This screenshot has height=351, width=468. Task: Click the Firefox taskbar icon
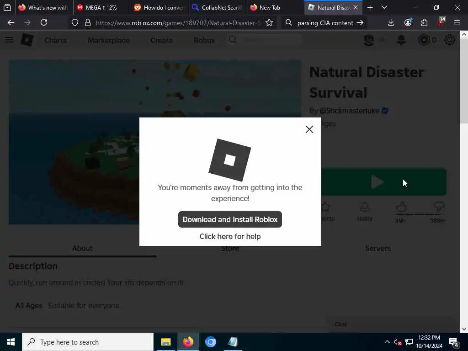coord(188,342)
